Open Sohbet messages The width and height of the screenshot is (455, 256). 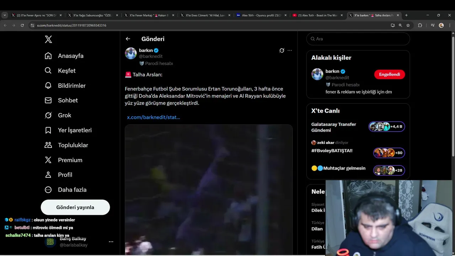(61, 100)
